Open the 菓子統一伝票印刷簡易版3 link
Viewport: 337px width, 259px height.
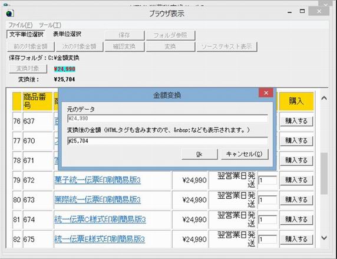click(x=97, y=180)
